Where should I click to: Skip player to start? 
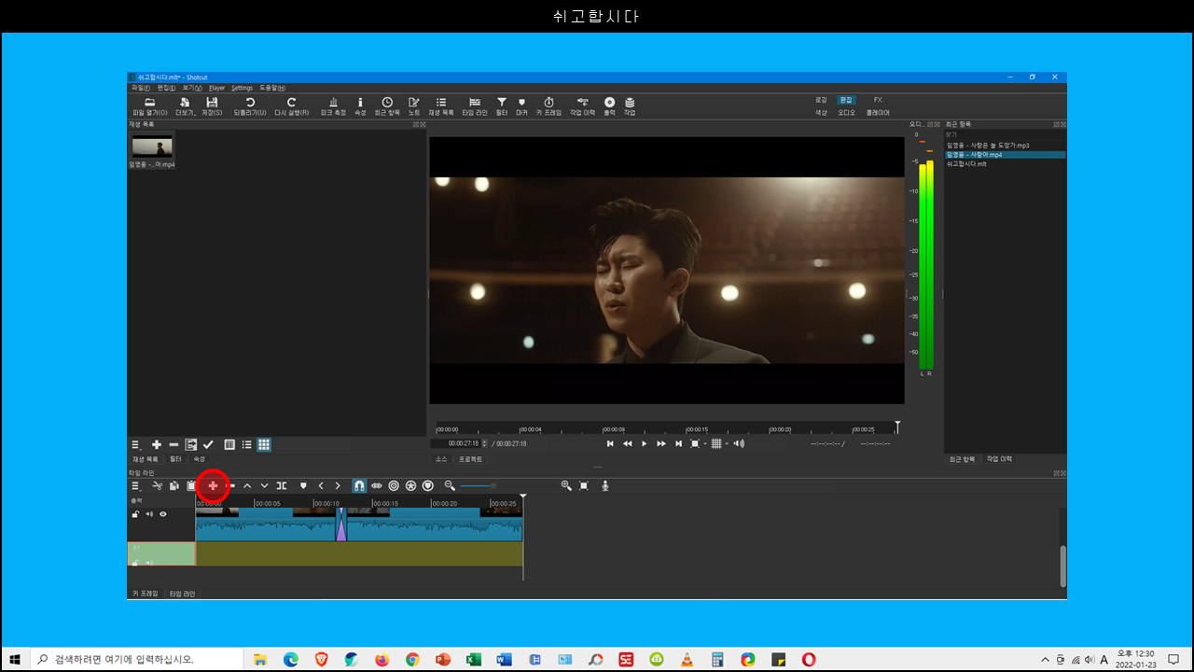(610, 444)
